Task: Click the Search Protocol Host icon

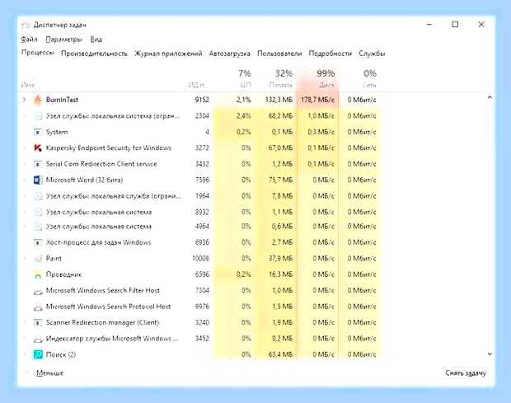Action: [38, 307]
